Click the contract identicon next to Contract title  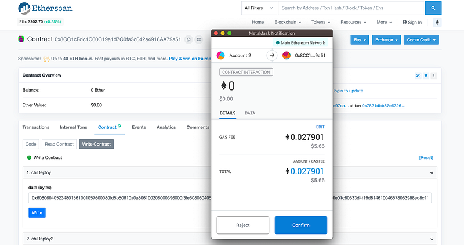21,39
